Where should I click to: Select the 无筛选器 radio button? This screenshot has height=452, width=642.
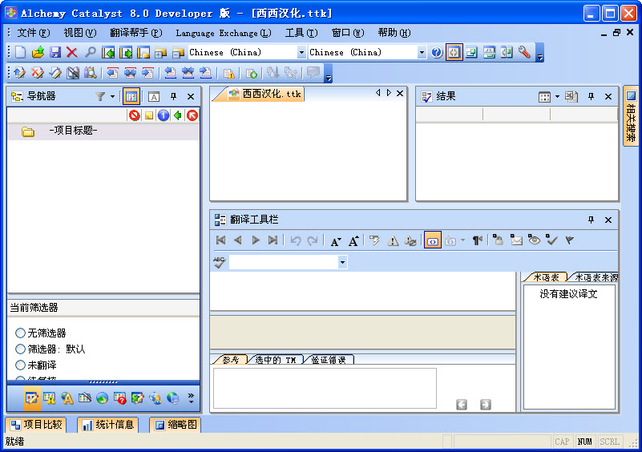coord(21,333)
